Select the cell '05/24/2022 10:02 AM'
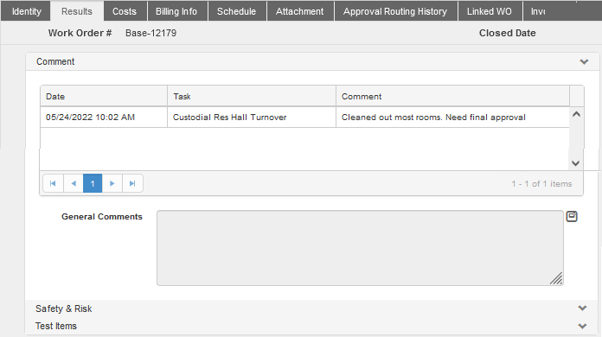The height and width of the screenshot is (337, 602). pyautogui.click(x=104, y=118)
